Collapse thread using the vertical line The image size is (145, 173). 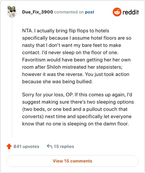point(12,77)
